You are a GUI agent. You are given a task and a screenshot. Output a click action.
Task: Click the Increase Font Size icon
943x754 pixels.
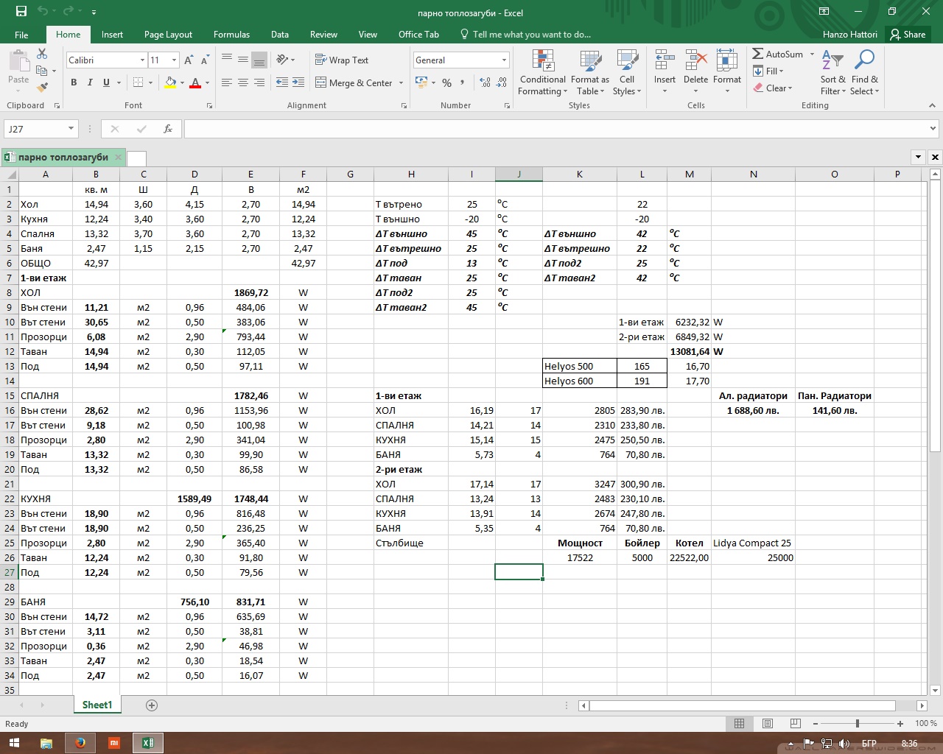pos(189,60)
